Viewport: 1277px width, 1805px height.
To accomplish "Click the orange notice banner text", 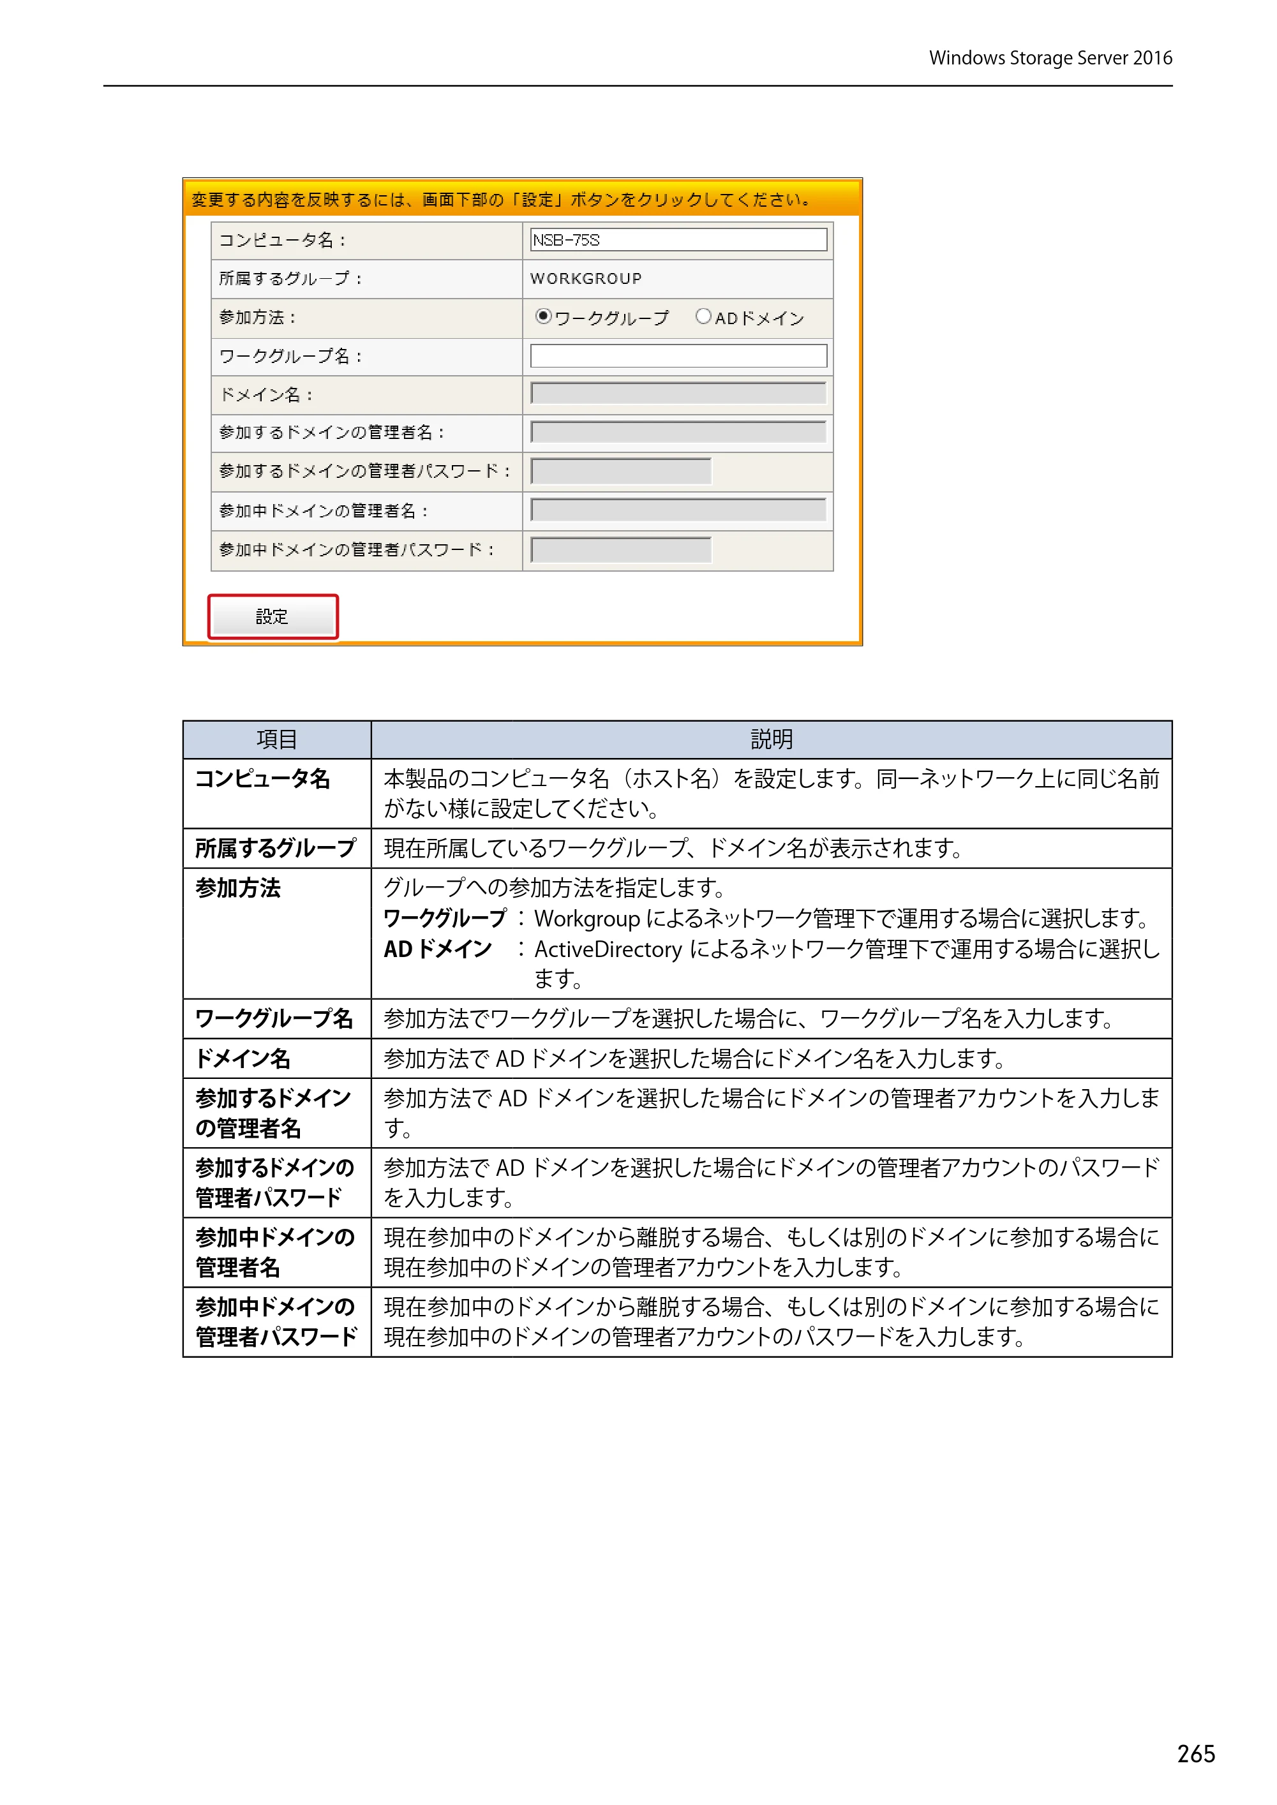I will (x=501, y=200).
